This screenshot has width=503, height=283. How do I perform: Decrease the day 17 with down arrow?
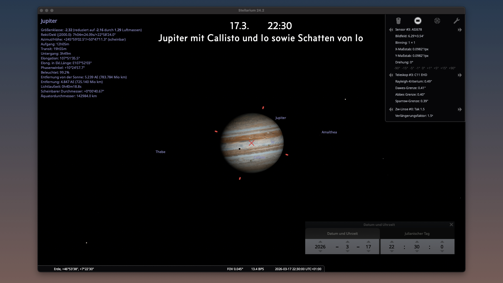pyautogui.click(x=368, y=251)
